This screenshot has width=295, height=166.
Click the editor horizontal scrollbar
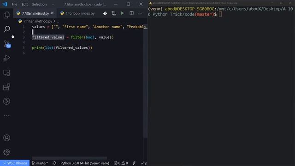(69, 158)
